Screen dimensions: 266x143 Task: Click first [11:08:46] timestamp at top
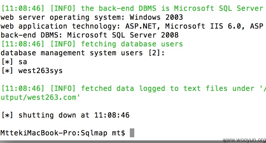pos(23,8)
